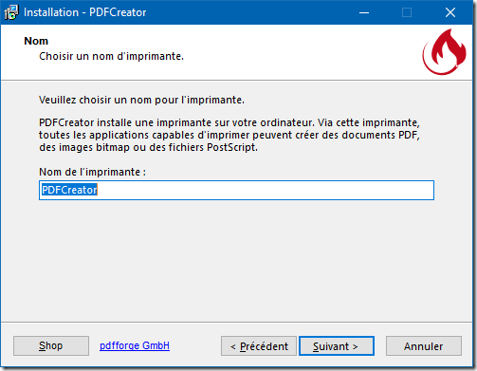Continue with the Suivant button
The width and height of the screenshot is (477, 371).
point(337,346)
